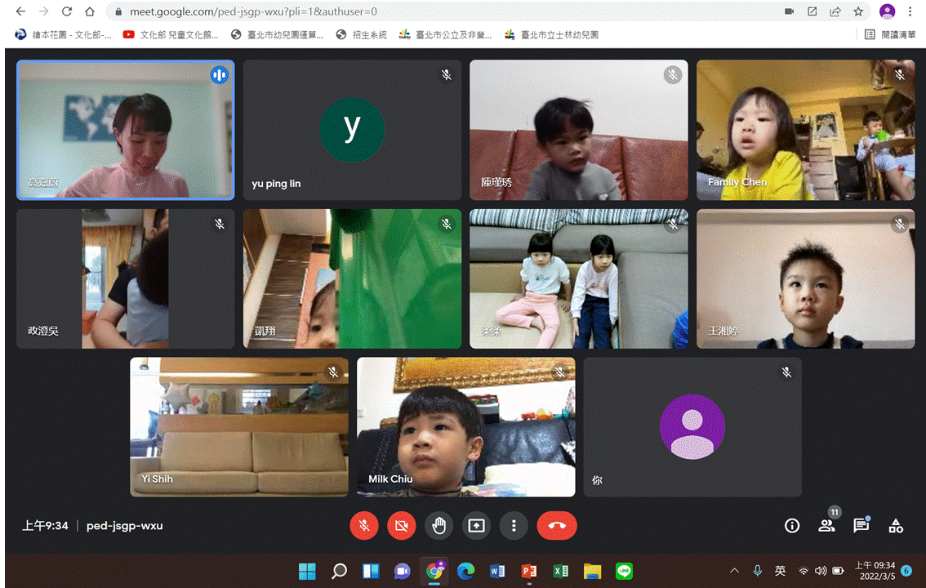This screenshot has width=926, height=588.
Task: Toggle the camera off button
Action: click(401, 526)
